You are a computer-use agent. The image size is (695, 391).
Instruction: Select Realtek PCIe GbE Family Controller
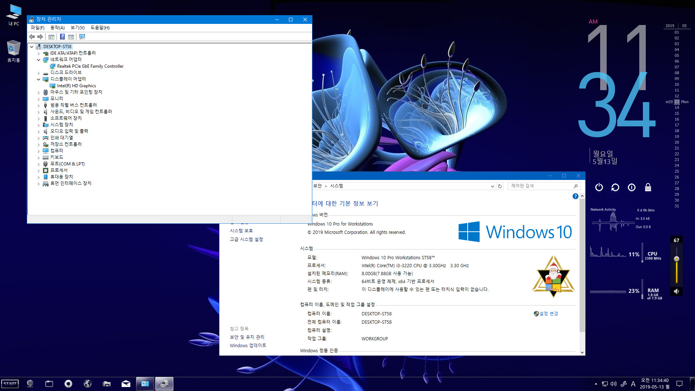[x=90, y=66]
